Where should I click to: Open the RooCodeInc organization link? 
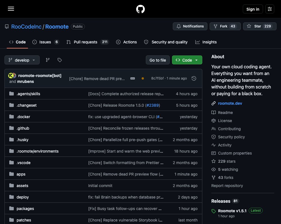26,27
